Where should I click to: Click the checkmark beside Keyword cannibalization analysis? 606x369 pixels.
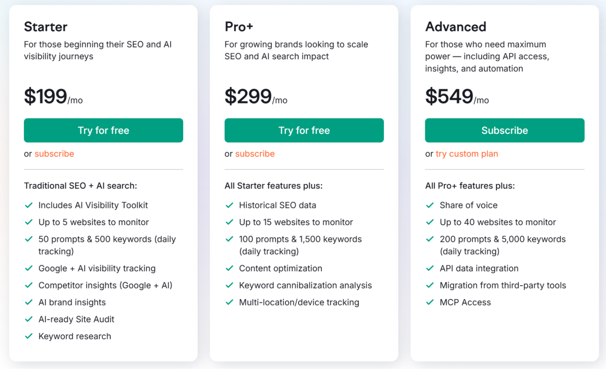tap(229, 285)
